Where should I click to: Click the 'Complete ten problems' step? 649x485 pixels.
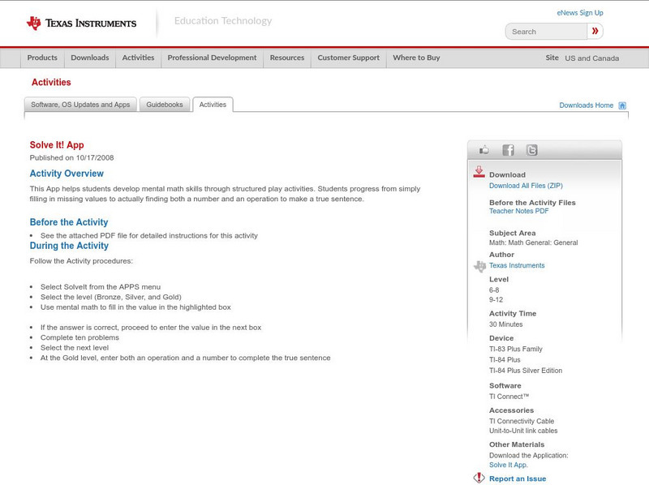coord(80,337)
